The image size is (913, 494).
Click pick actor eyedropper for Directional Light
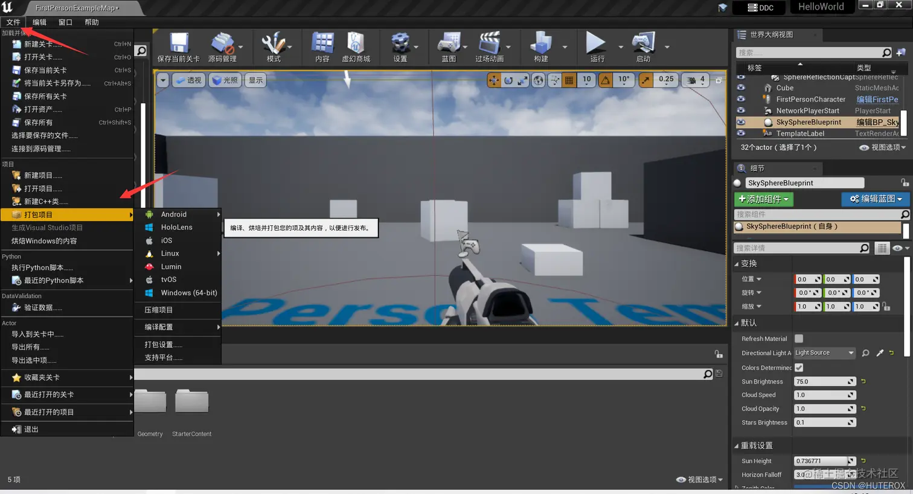pyautogui.click(x=880, y=353)
